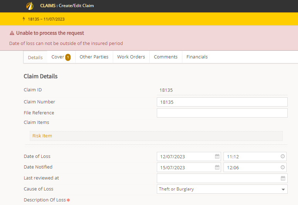Viewport: 298px width, 205px height.
Task: Click the insured period error message
Action: pyautogui.click(x=66, y=44)
